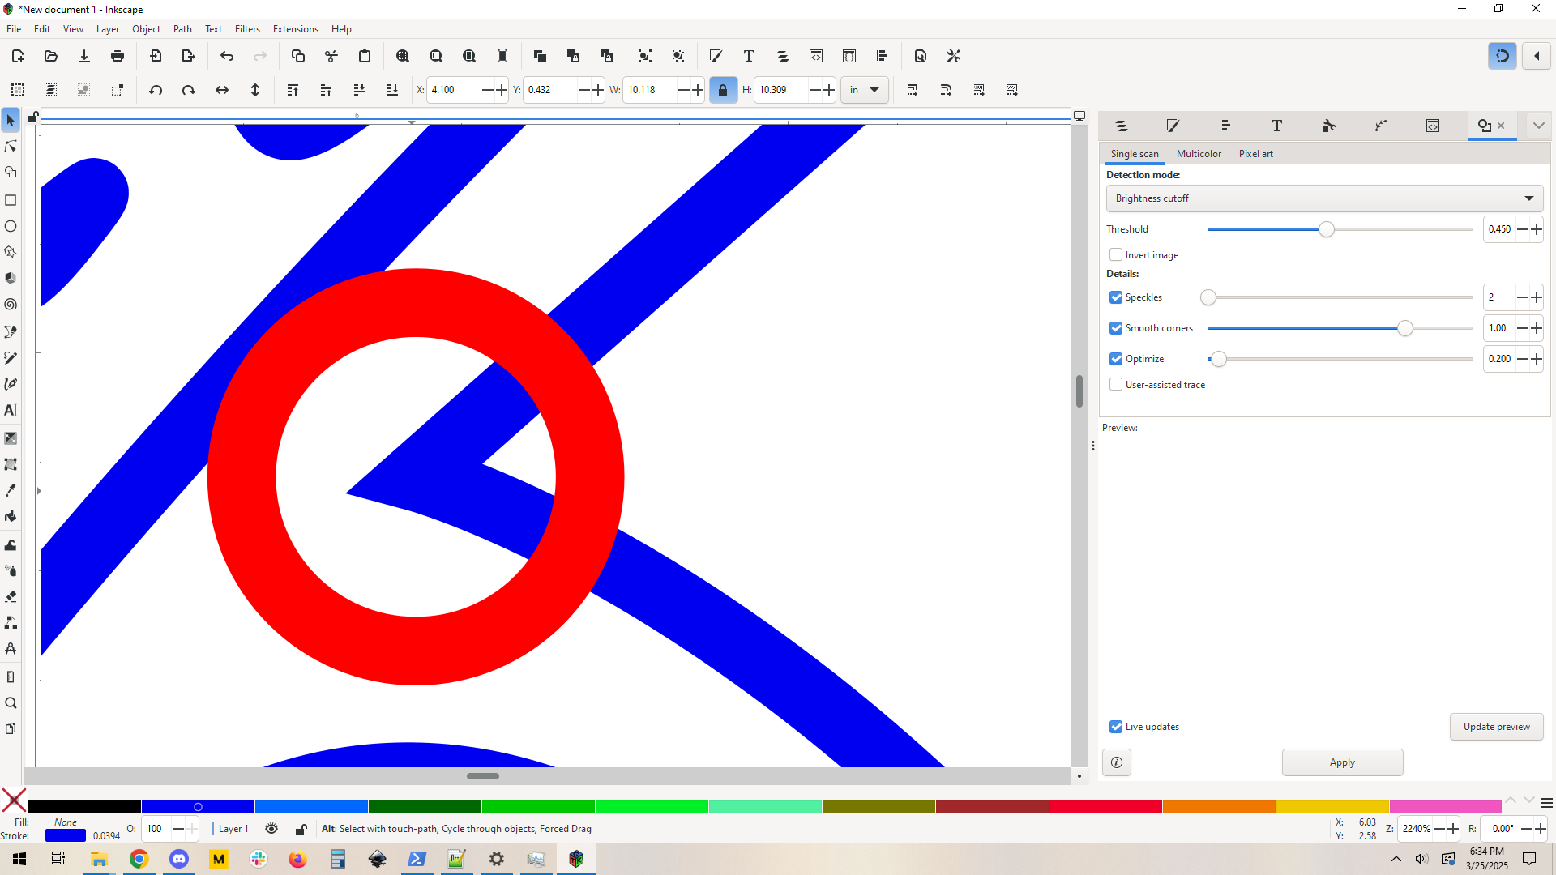Click the trace info button
The image size is (1556, 875).
(1117, 762)
